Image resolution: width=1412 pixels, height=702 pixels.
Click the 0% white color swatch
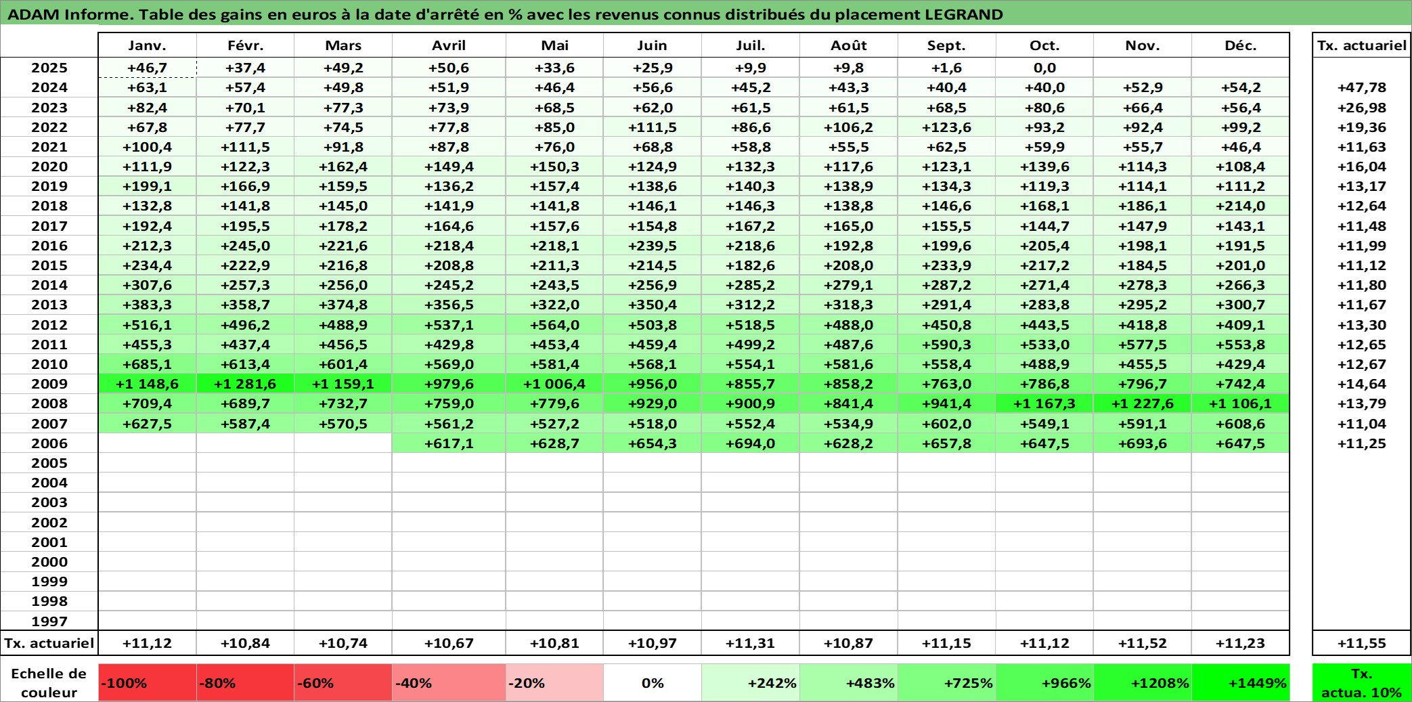tap(653, 682)
